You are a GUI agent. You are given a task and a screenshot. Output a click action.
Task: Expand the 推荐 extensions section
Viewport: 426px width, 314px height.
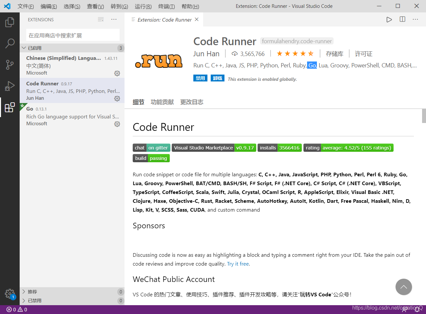click(x=72, y=292)
